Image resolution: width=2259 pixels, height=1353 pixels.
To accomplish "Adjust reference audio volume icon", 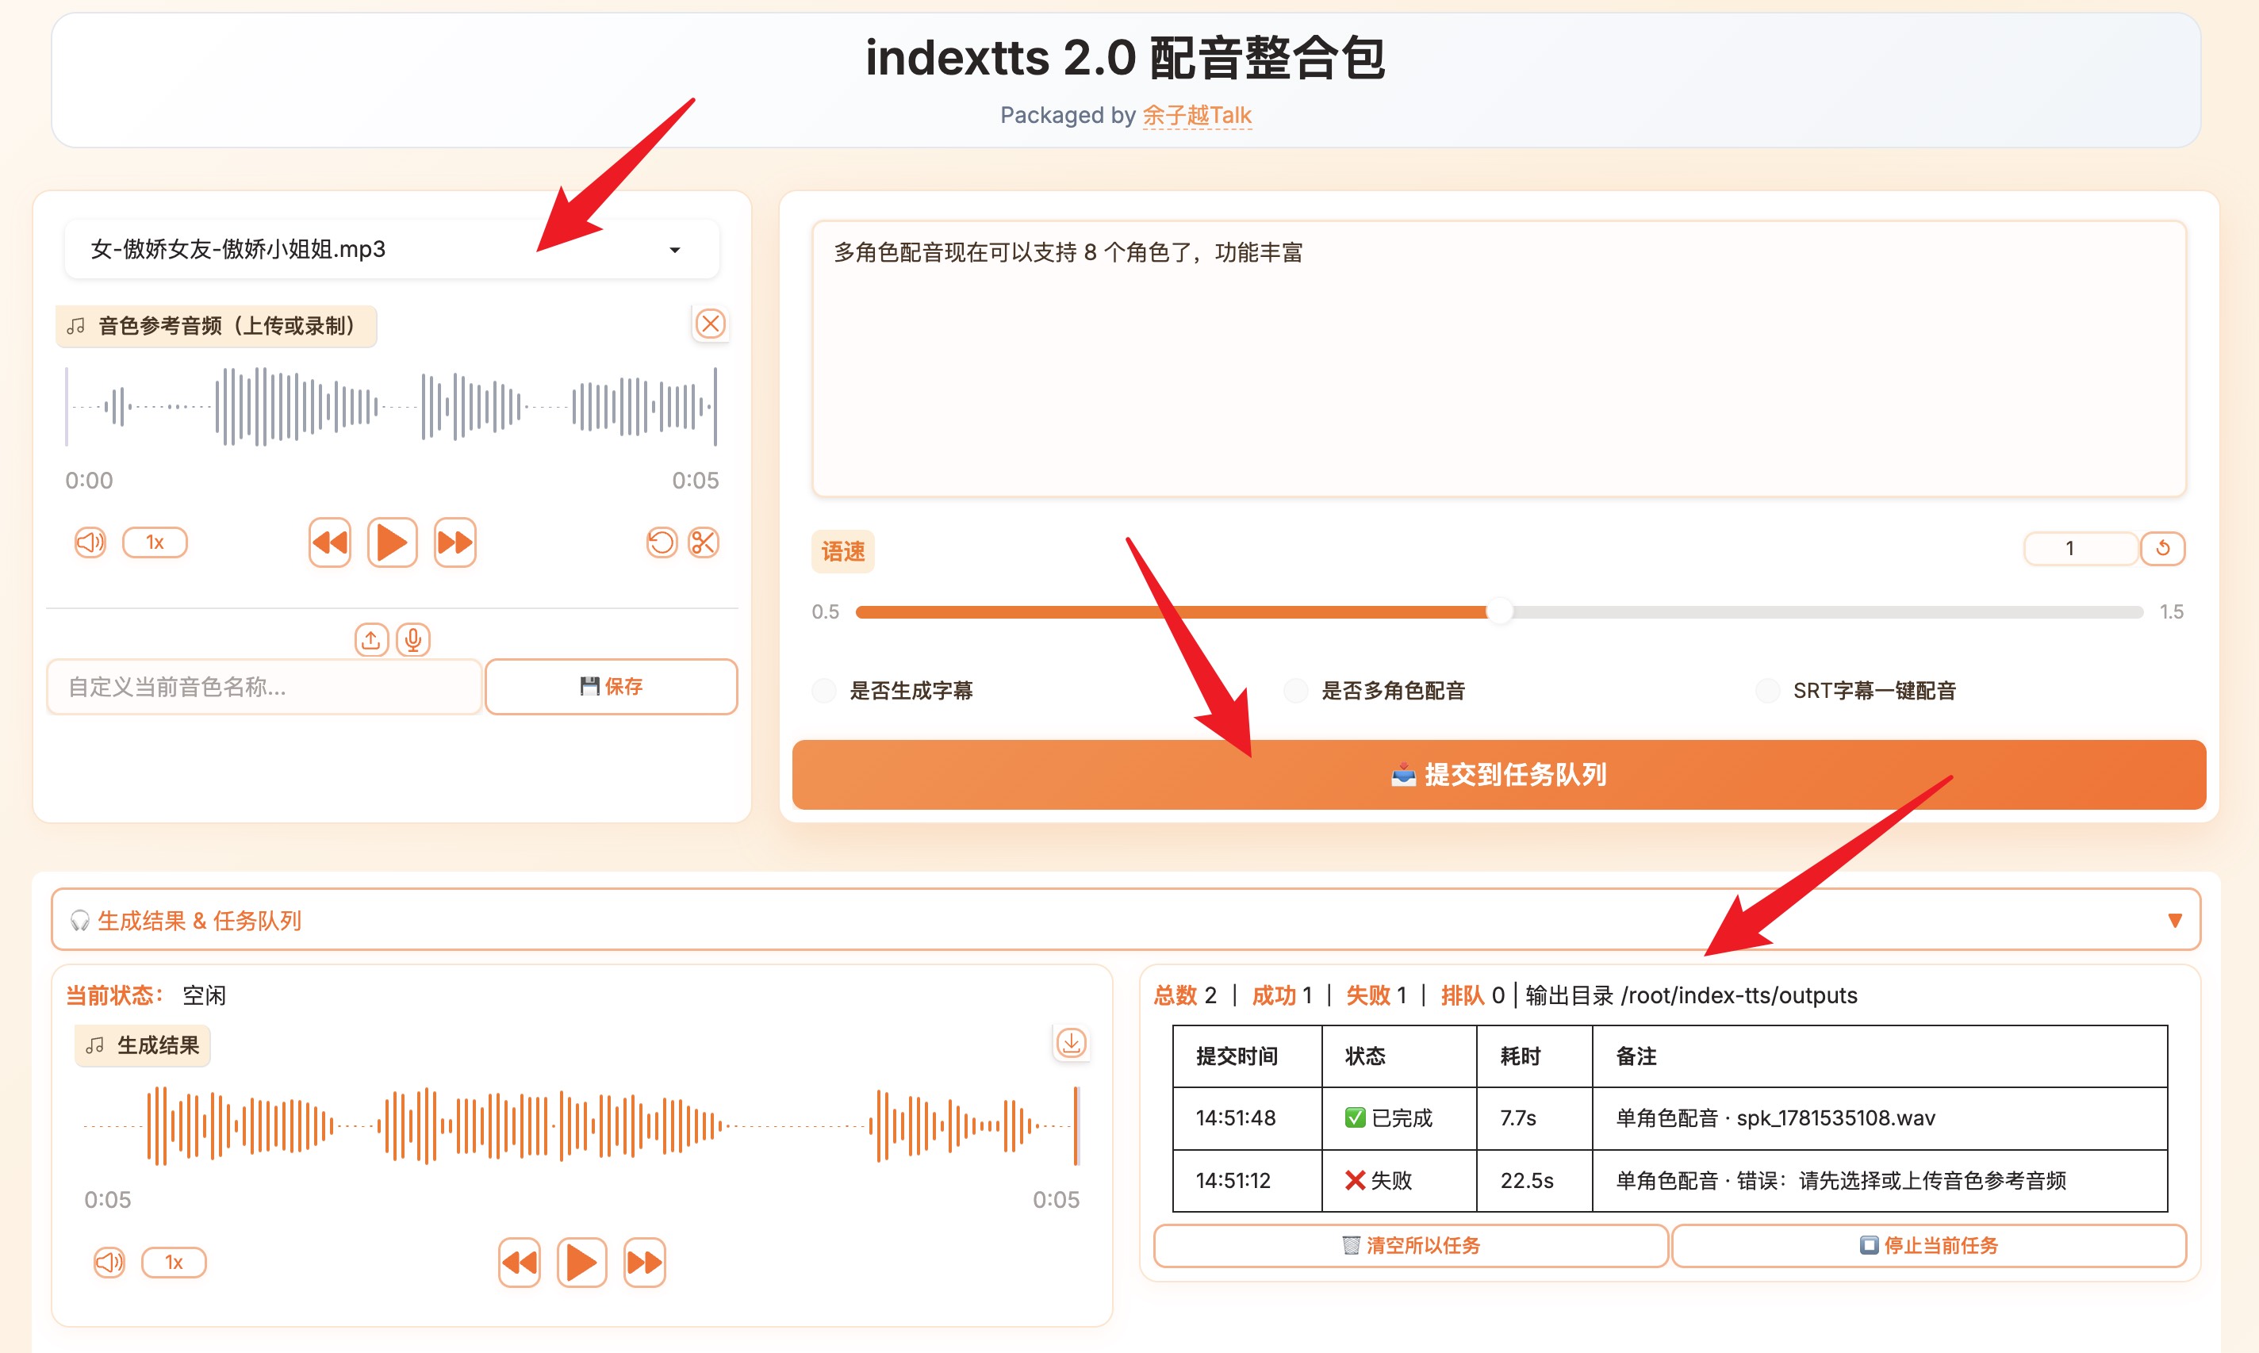I will click(x=90, y=542).
